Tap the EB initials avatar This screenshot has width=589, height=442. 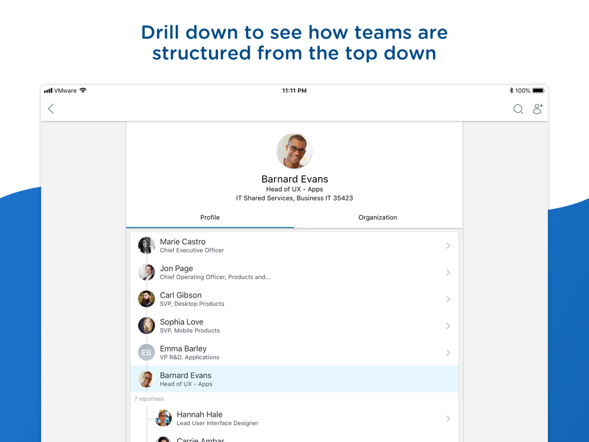coord(147,352)
